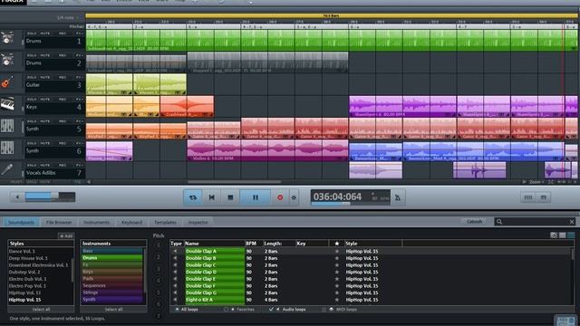Click the search magnifier icon
Screen dimensions: 580x326
click(499, 222)
